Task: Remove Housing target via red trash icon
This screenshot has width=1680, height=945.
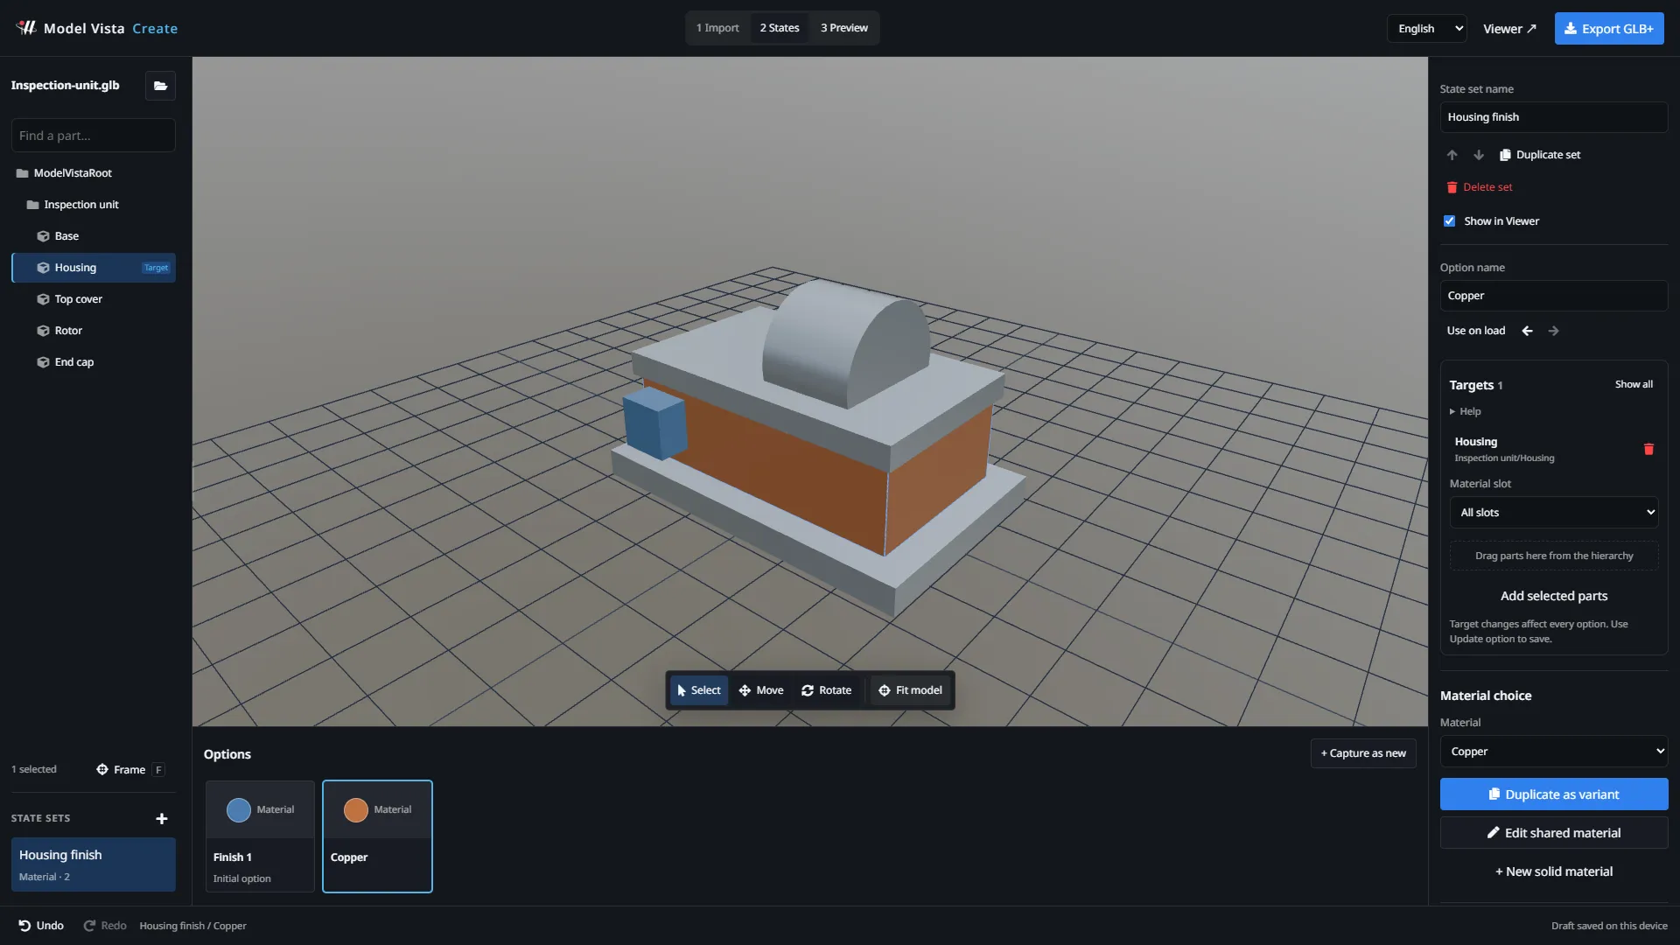Action: tap(1648, 449)
